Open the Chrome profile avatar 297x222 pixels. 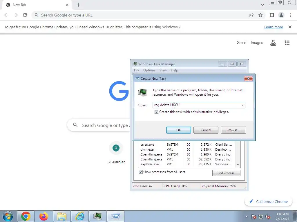point(281,15)
